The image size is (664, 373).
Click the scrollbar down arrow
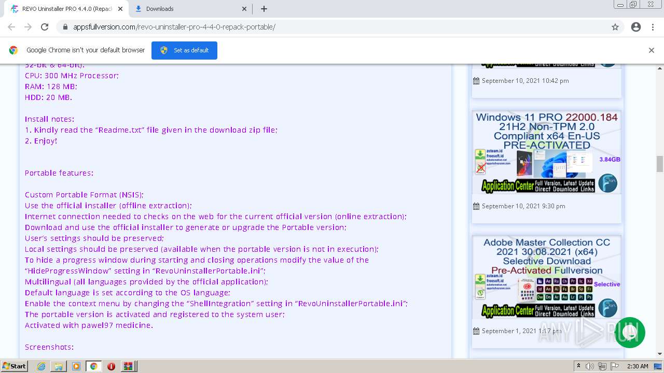point(660,354)
